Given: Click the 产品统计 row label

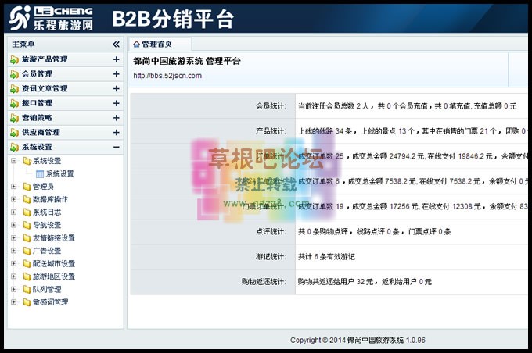Looking at the screenshot, I should [271, 131].
